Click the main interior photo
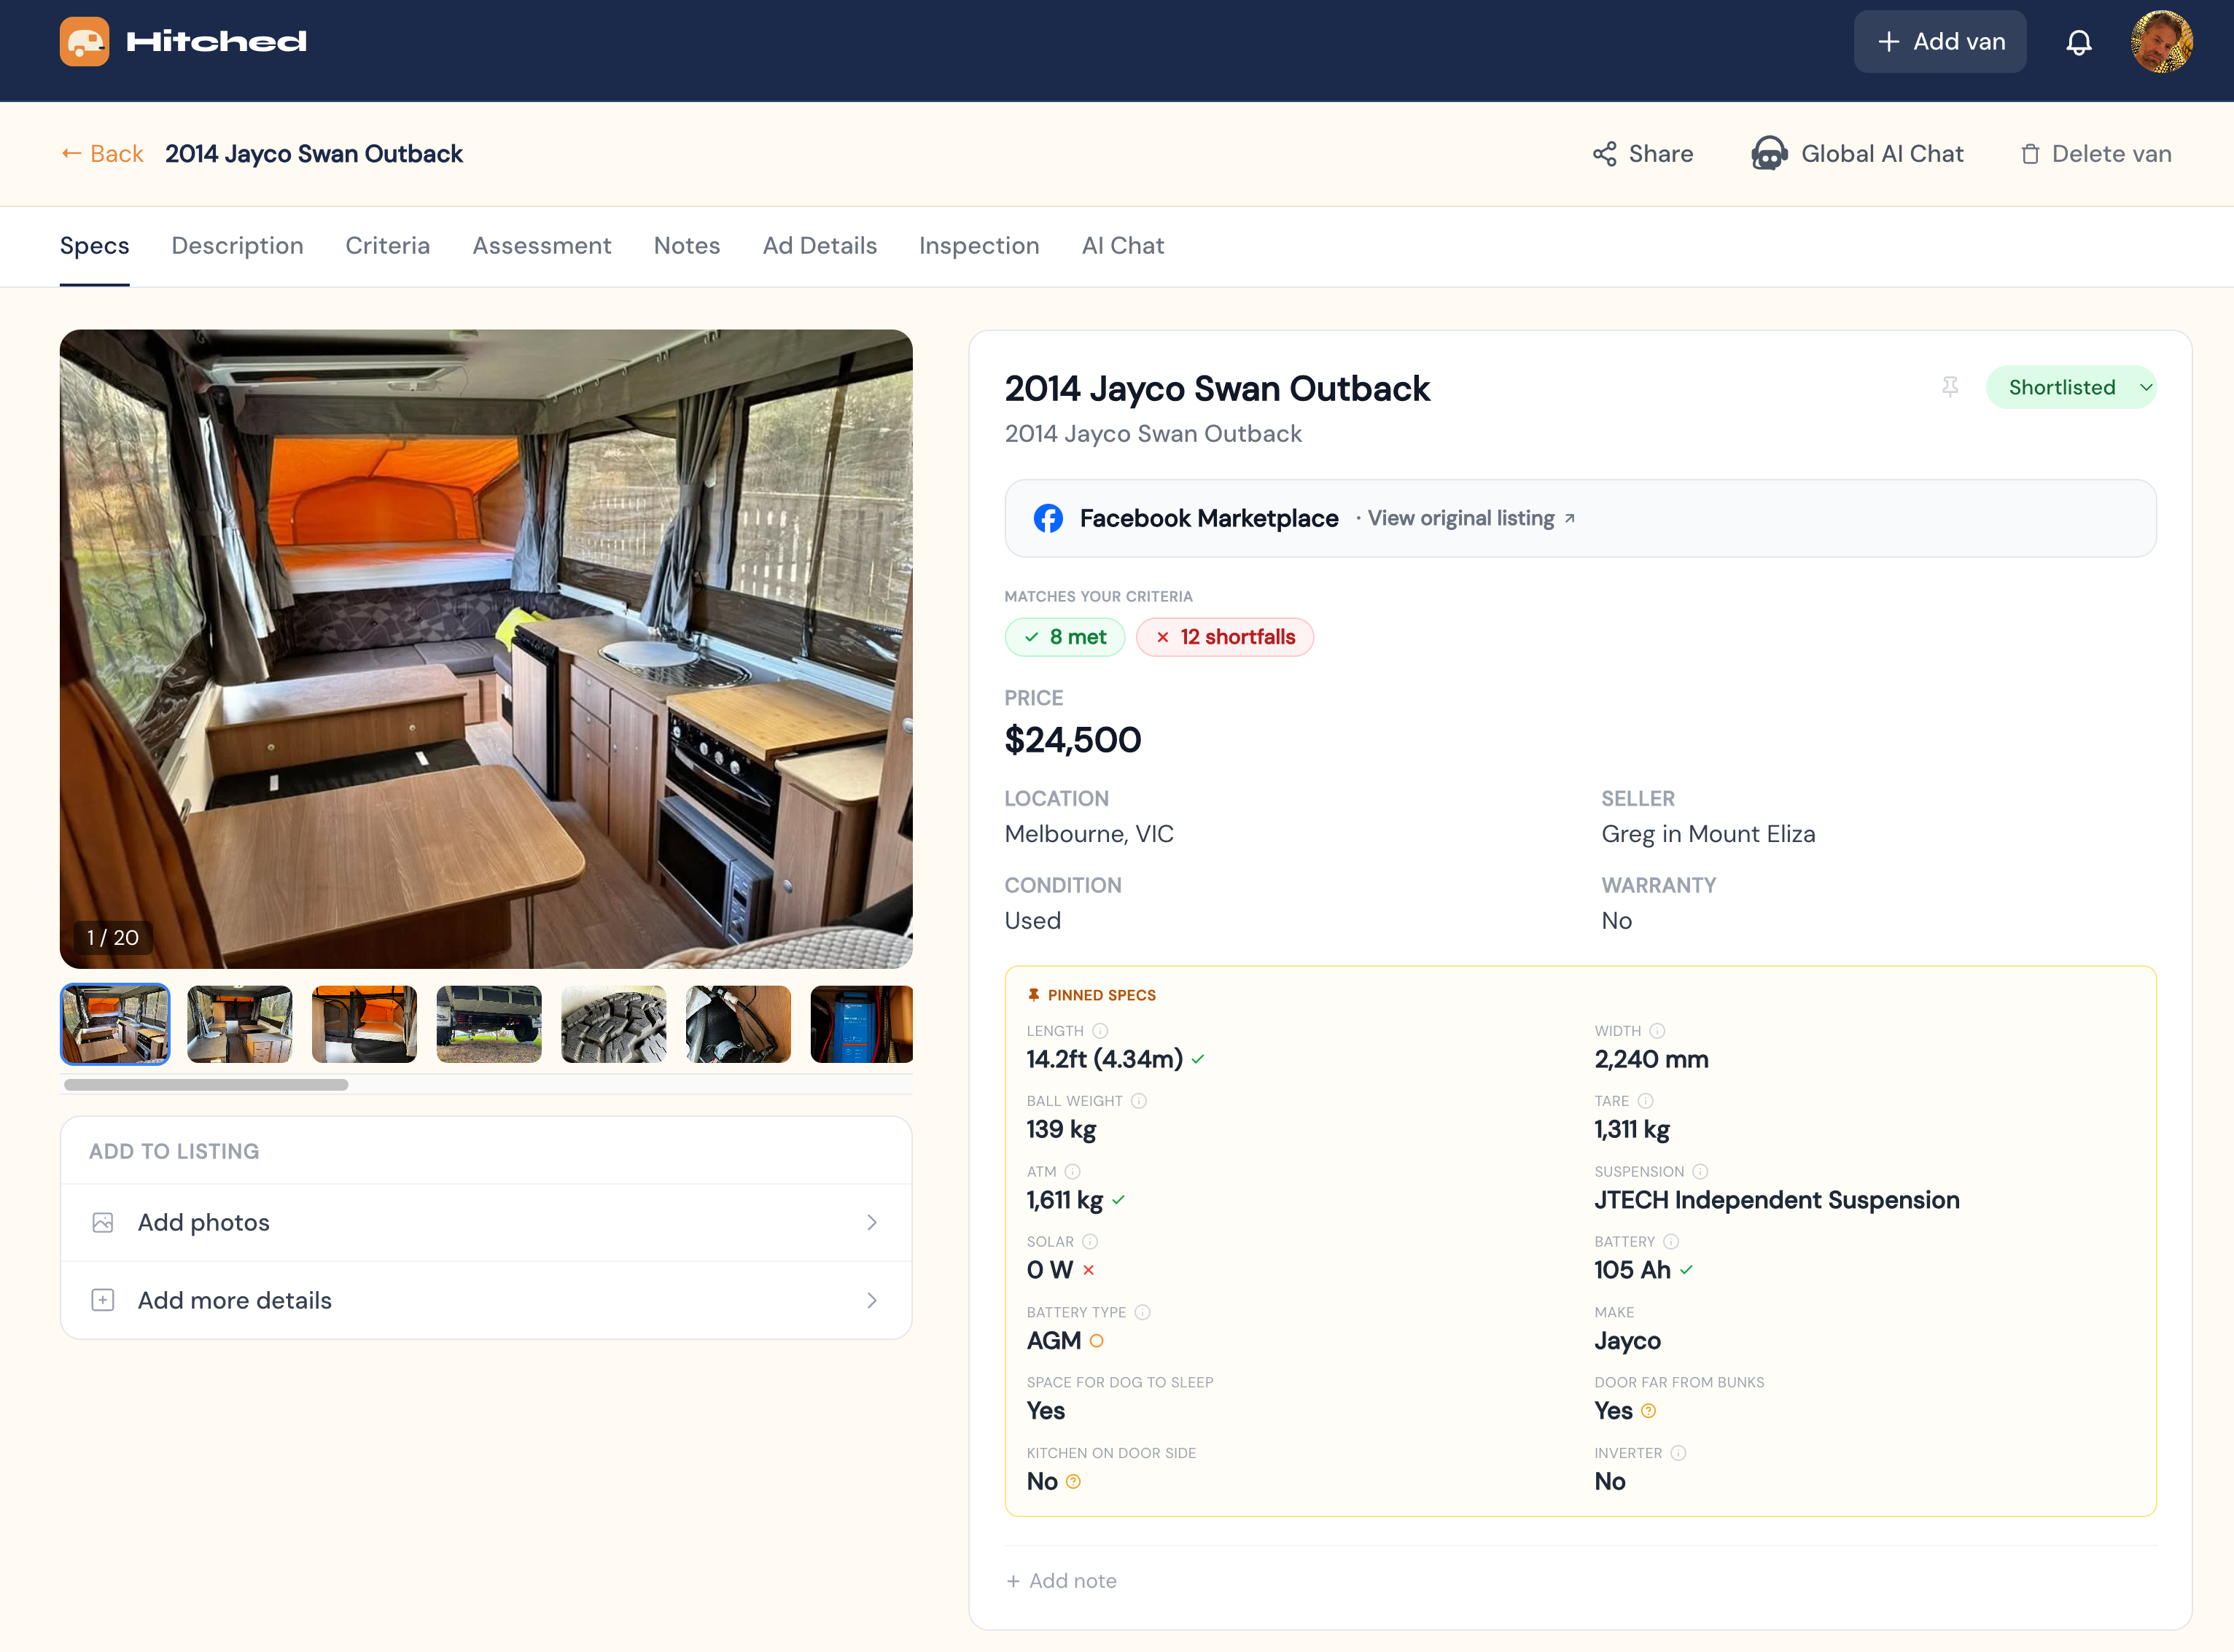 [x=486, y=649]
